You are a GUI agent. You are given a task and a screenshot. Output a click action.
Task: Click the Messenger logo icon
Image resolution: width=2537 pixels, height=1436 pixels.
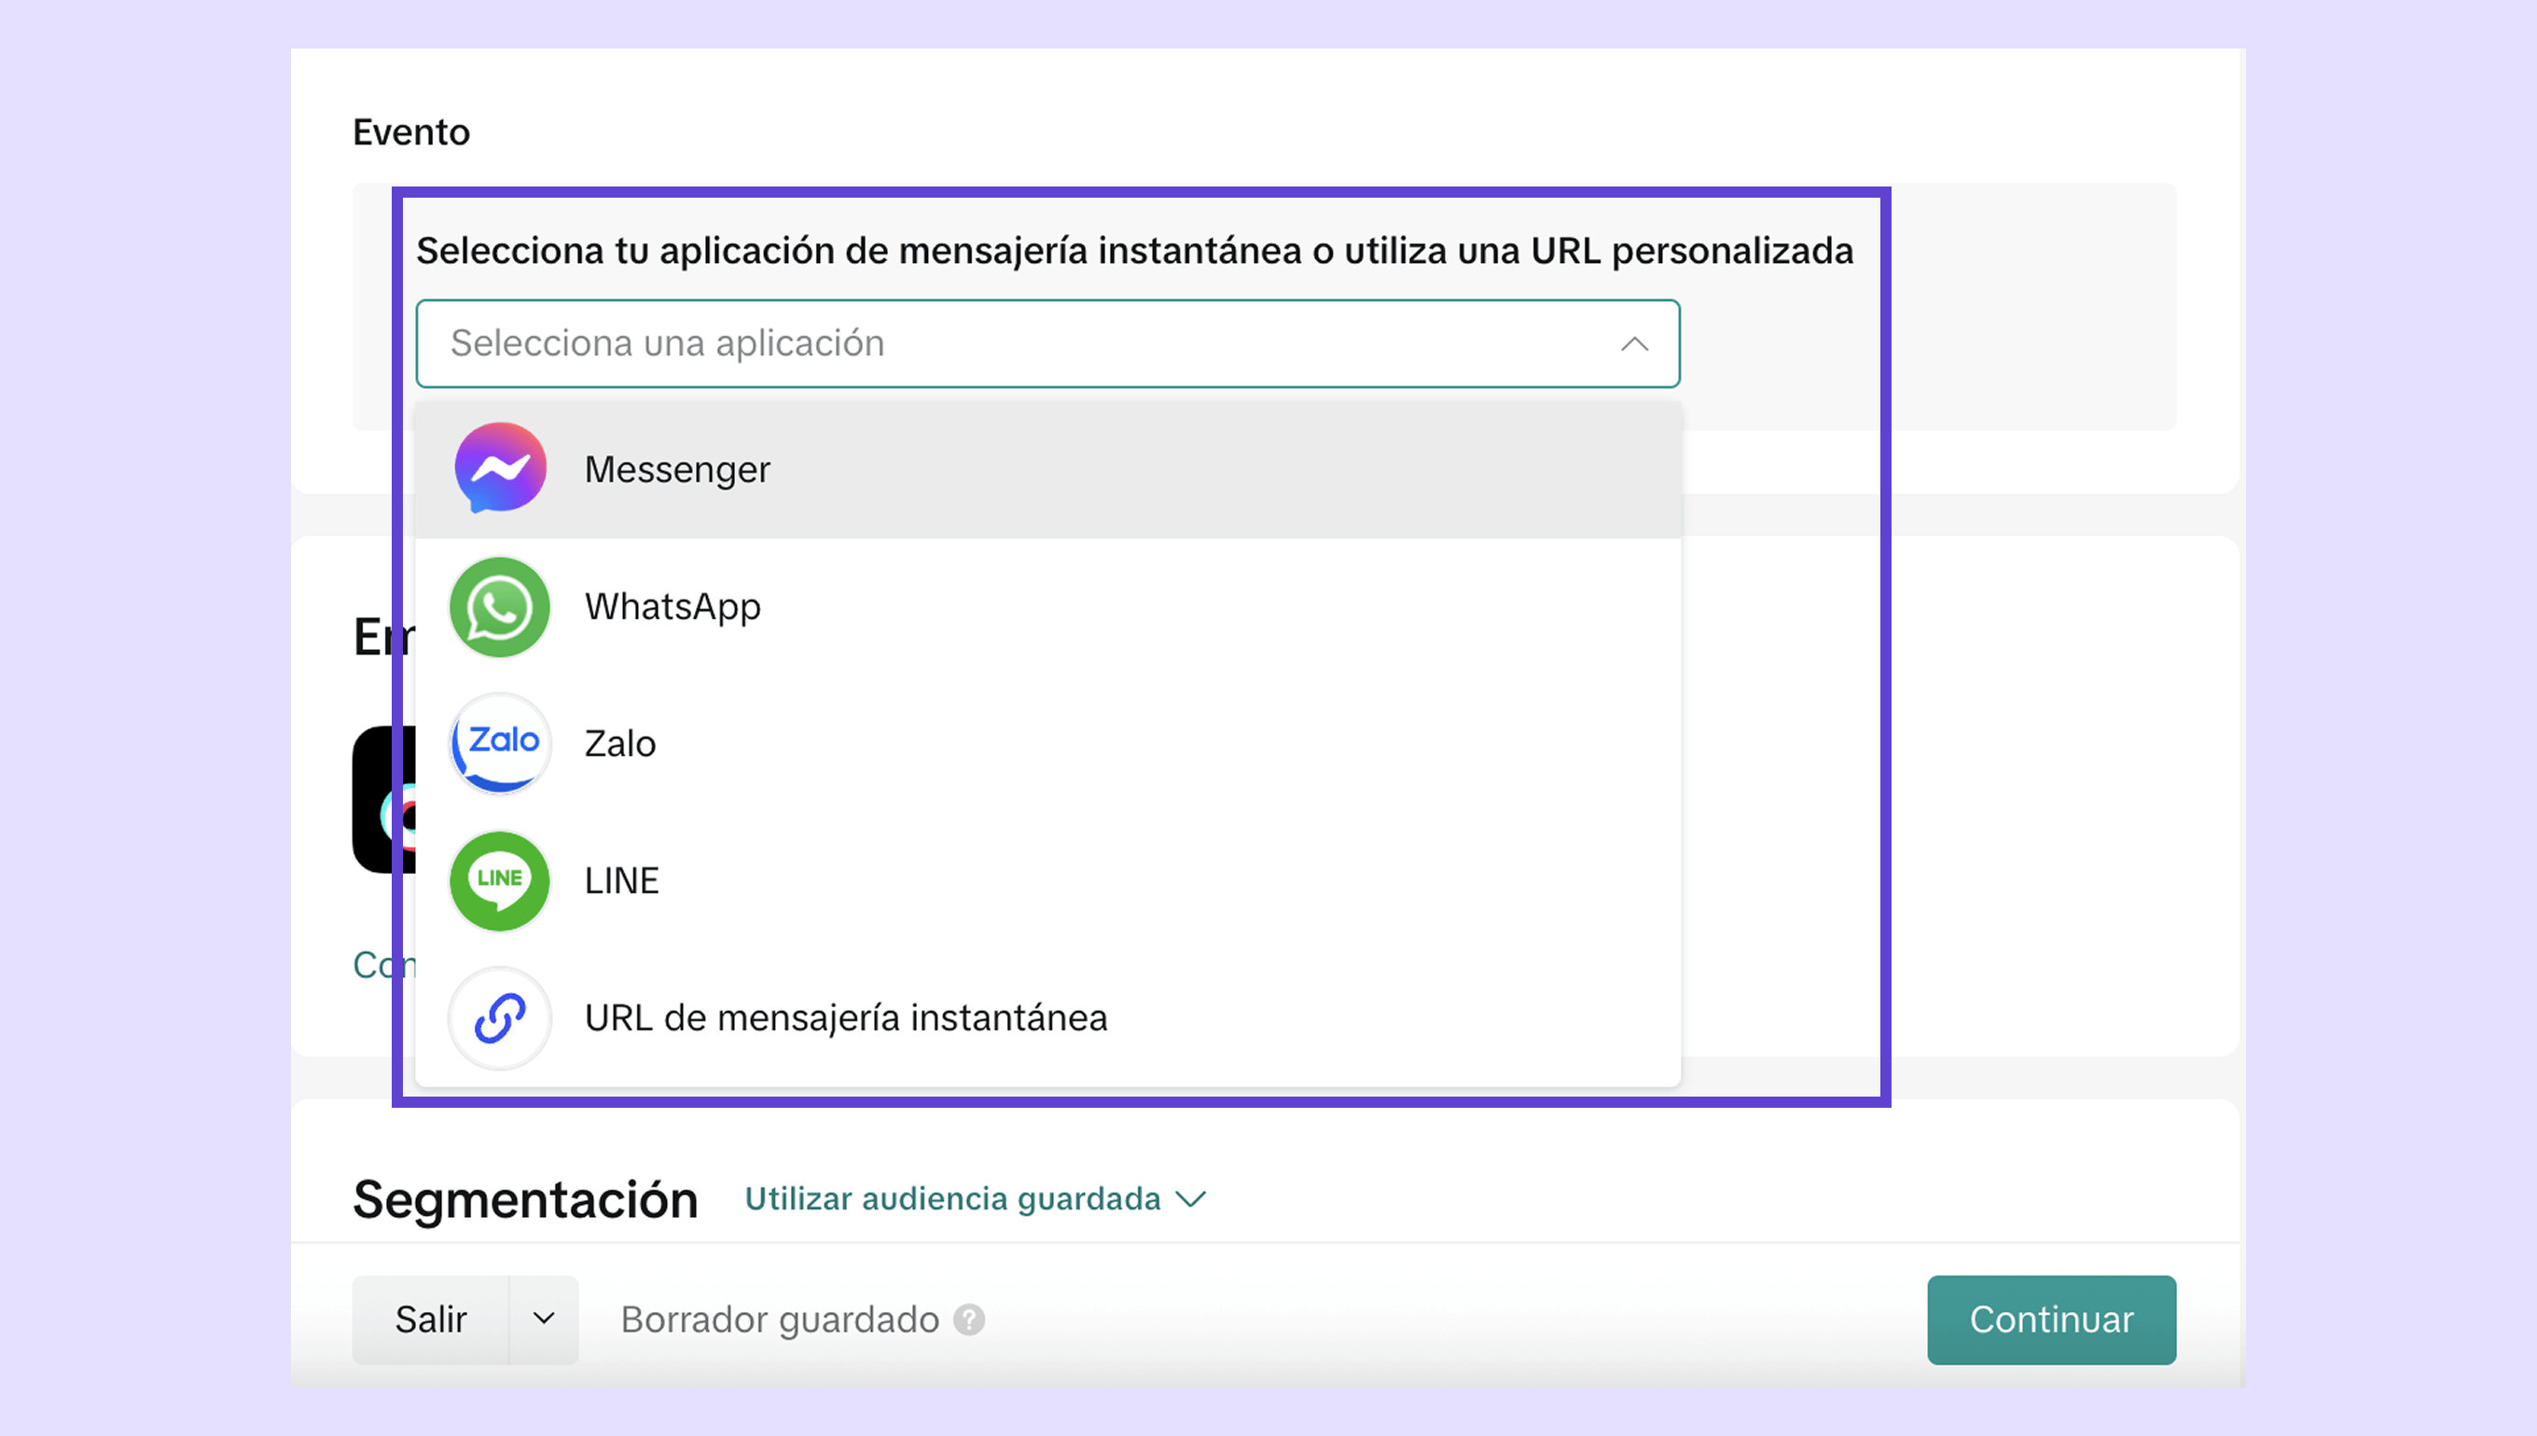[500, 467]
